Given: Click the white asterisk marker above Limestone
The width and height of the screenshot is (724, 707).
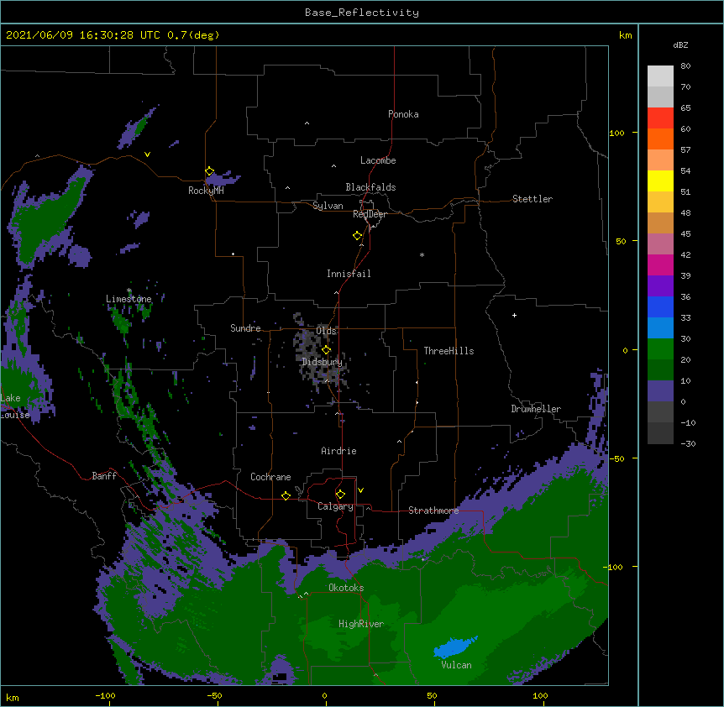Looking at the screenshot, I should pyautogui.click(x=129, y=291).
